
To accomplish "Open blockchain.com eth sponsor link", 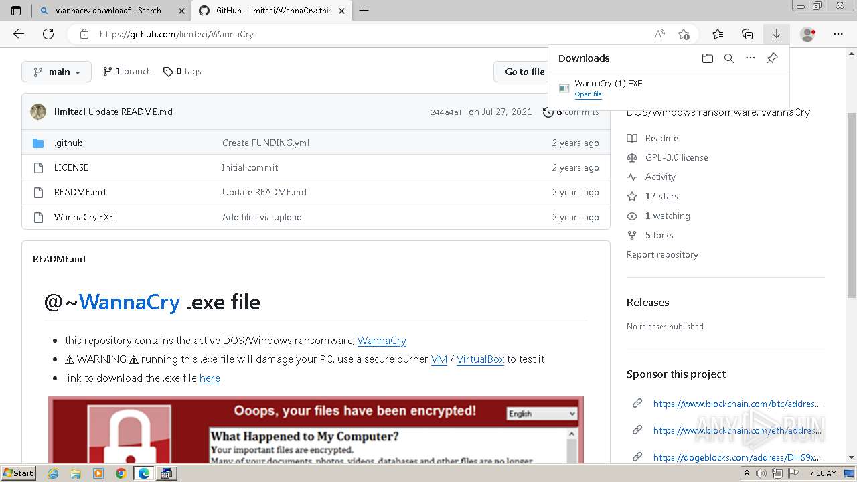I will pos(736,430).
